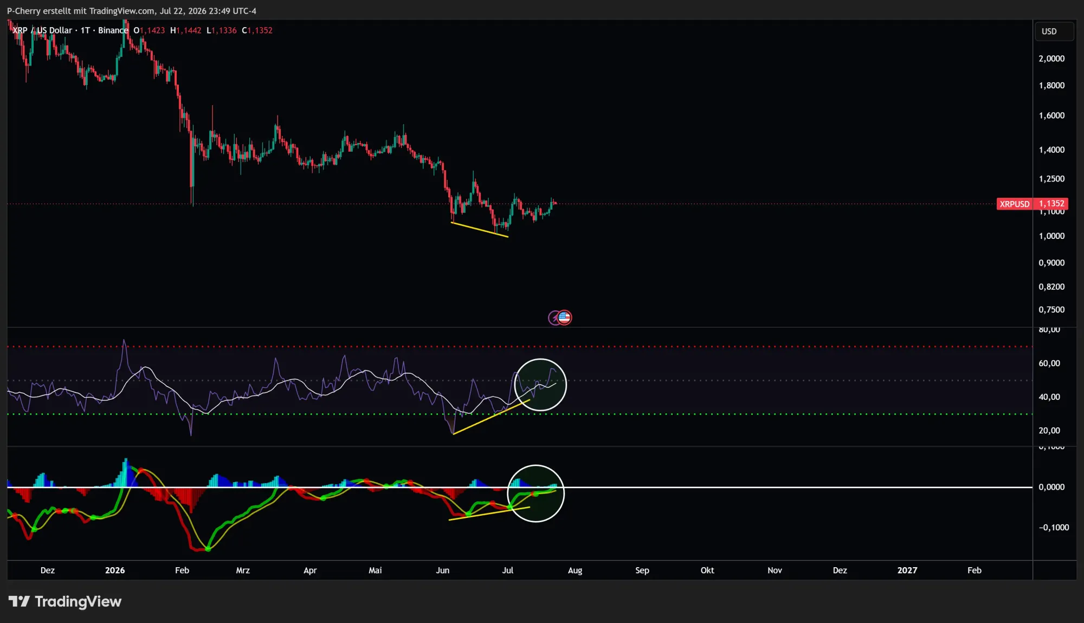Click the low value L1,1336
This screenshot has width=1084, height=623.
click(x=221, y=30)
